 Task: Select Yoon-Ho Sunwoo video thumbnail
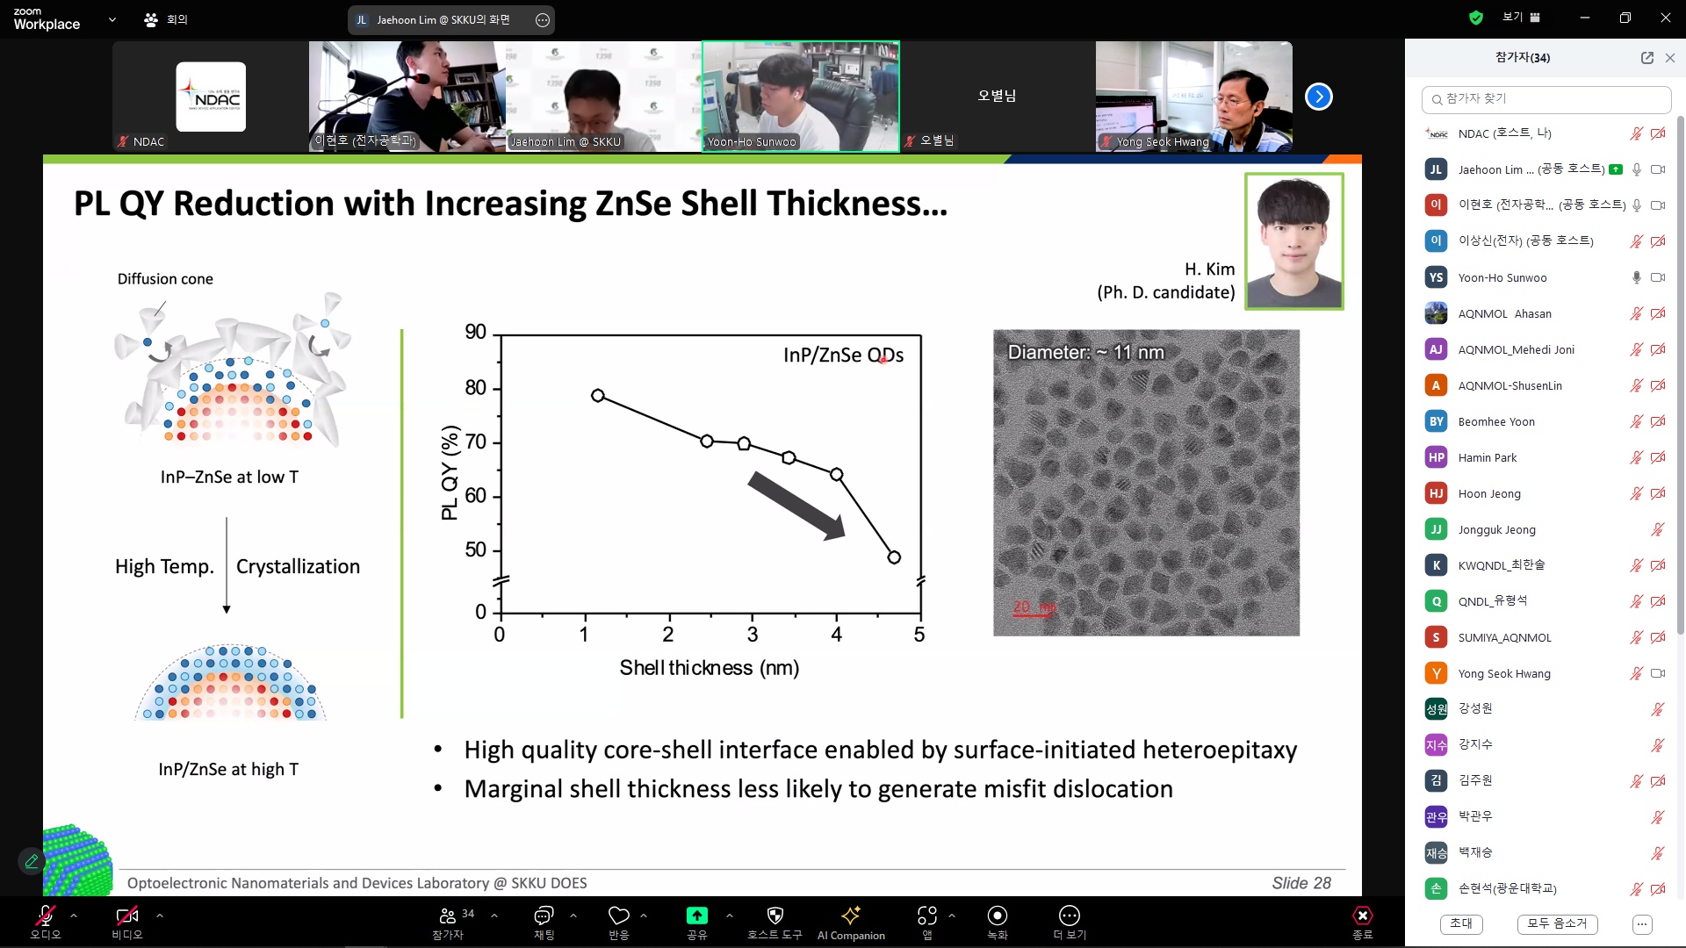pyautogui.click(x=801, y=97)
